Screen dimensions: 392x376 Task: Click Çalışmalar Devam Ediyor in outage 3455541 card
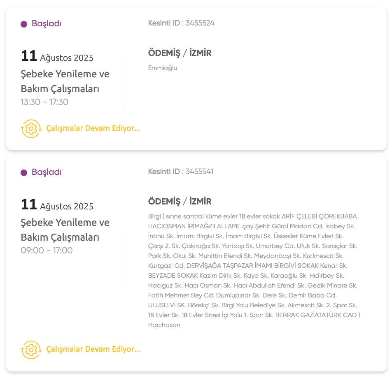[x=93, y=349]
